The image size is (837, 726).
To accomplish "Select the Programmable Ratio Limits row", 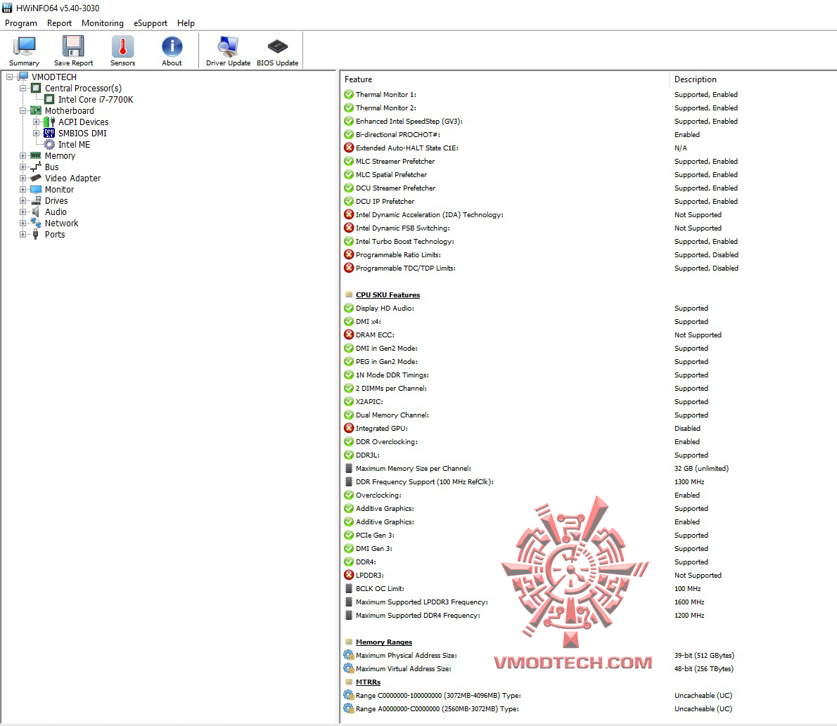I will coord(587,254).
